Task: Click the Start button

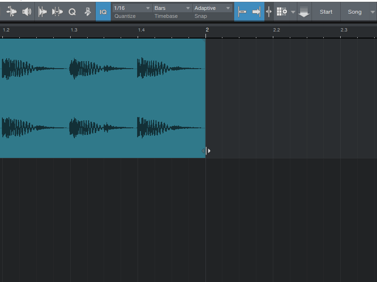Action: click(326, 12)
